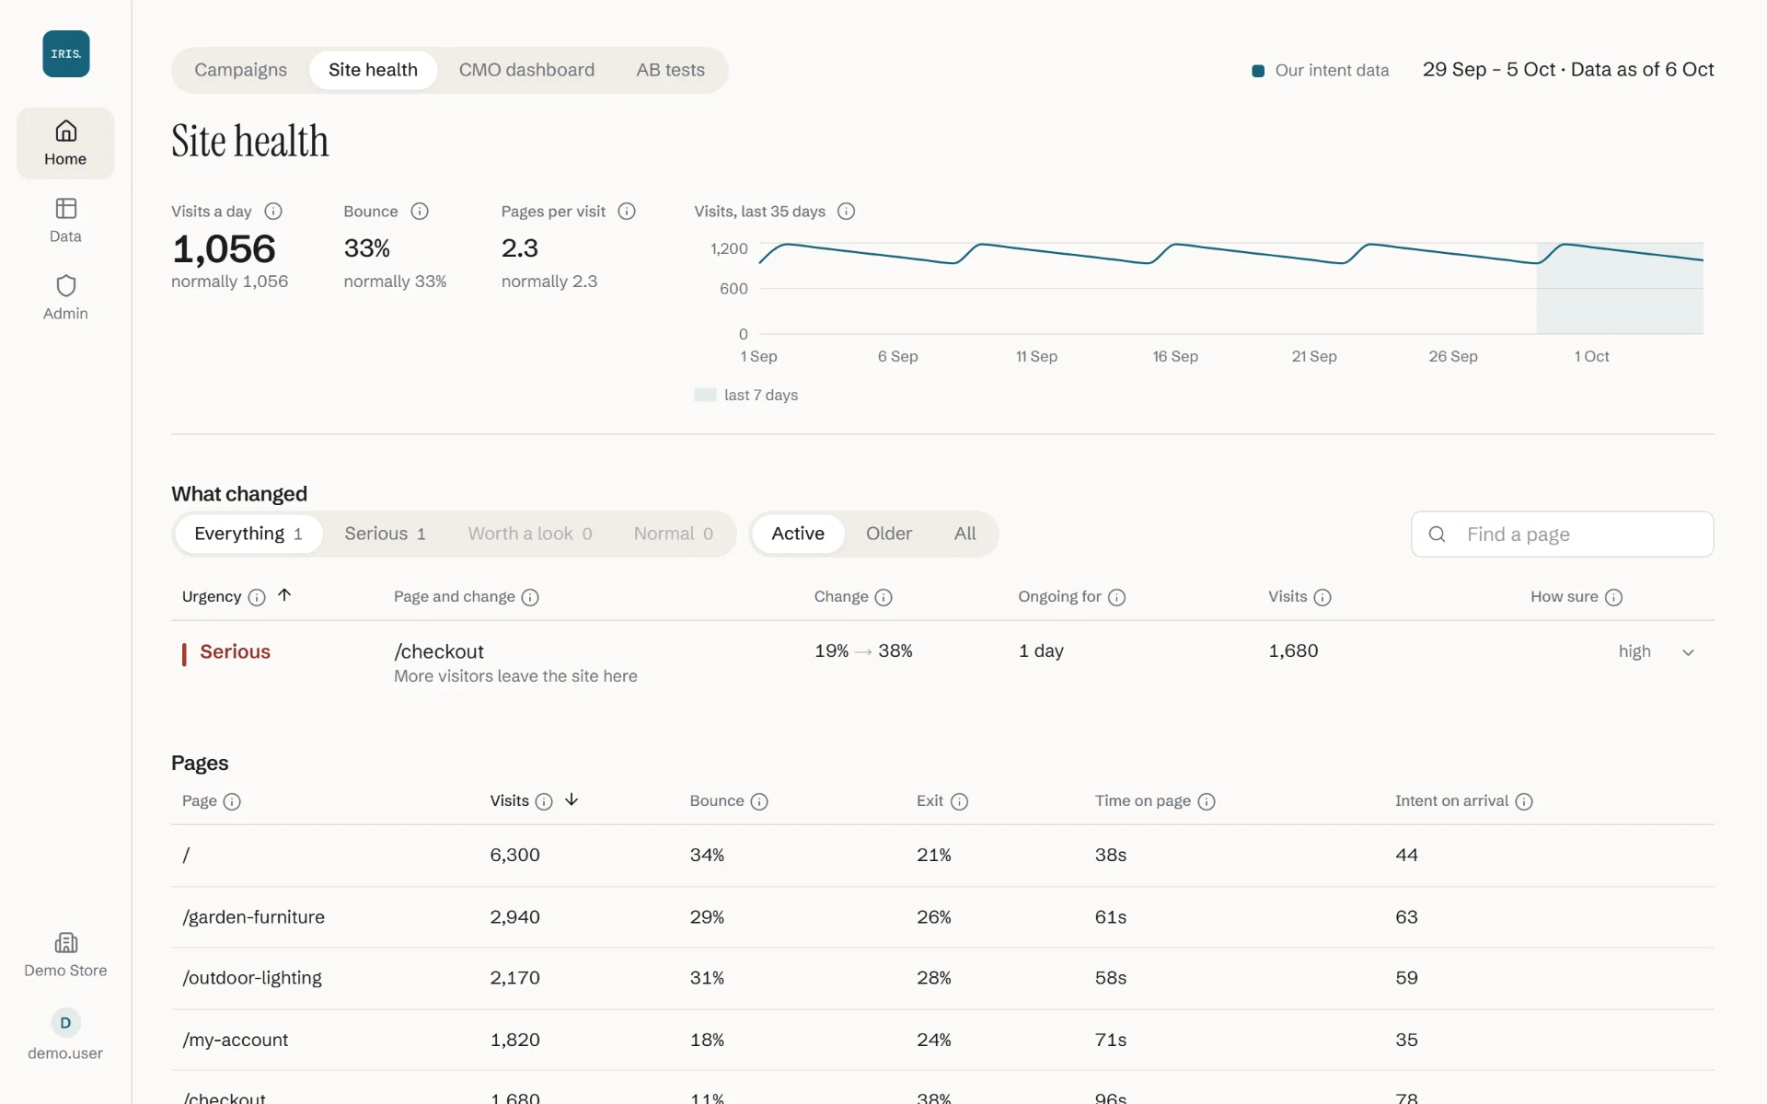Viewport: 1767px width, 1104px height.
Task: Switch to the CMO dashboard tab
Action: (x=526, y=70)
